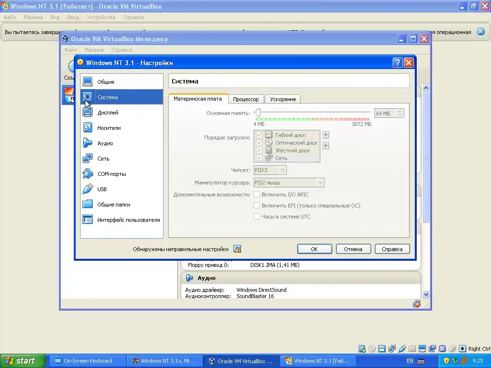Open Интерфейс пользователя category

tap(122, 219)
